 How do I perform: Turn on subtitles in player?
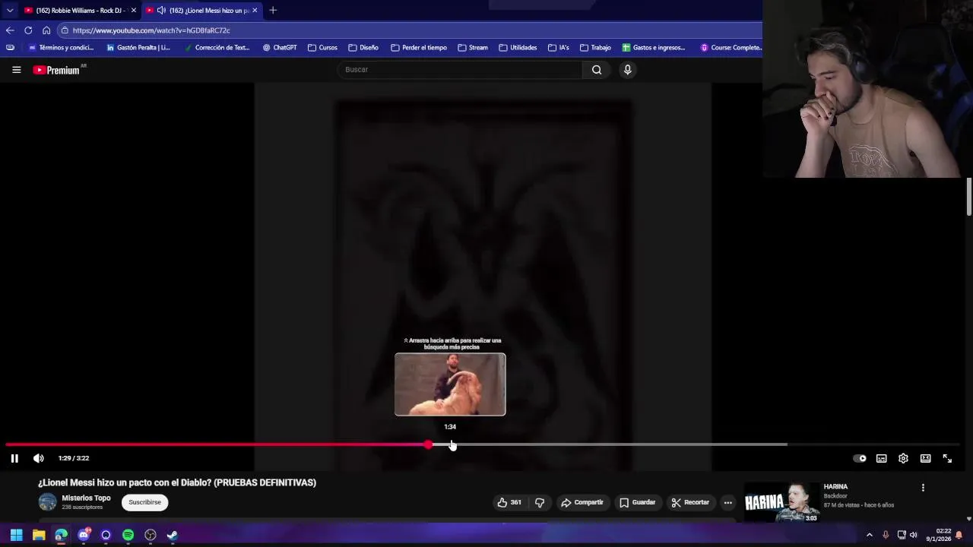(x=881, y=458)
